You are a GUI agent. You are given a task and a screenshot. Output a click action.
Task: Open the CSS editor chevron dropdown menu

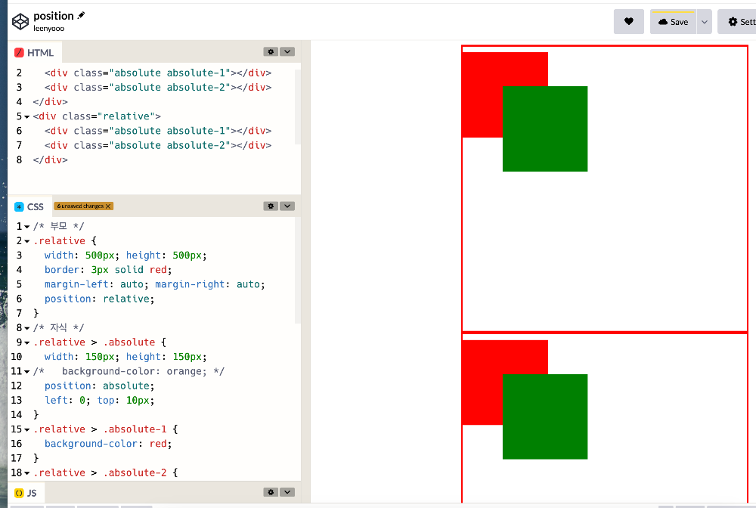[287, 206]
